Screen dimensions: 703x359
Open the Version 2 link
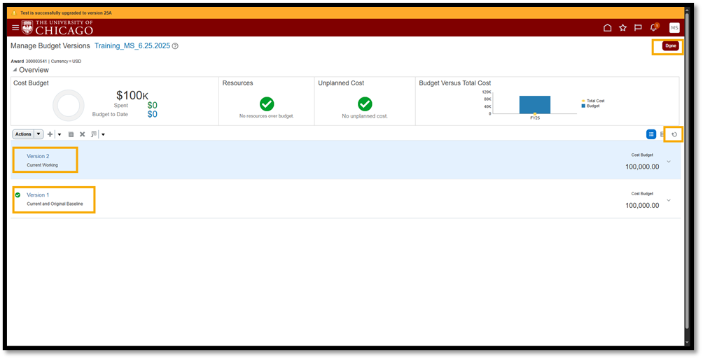pos(38,156)
